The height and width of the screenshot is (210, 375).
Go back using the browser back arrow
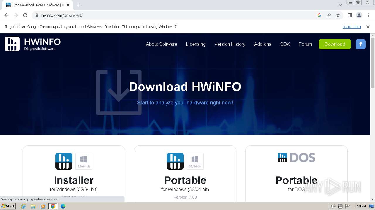[x=6, y=15]
